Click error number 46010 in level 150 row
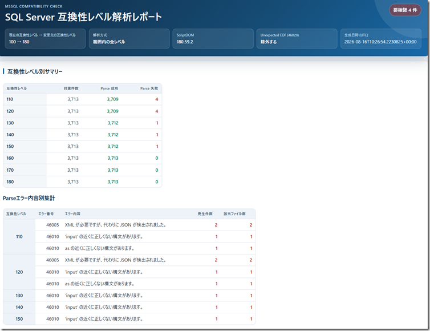 click(52, 319)
